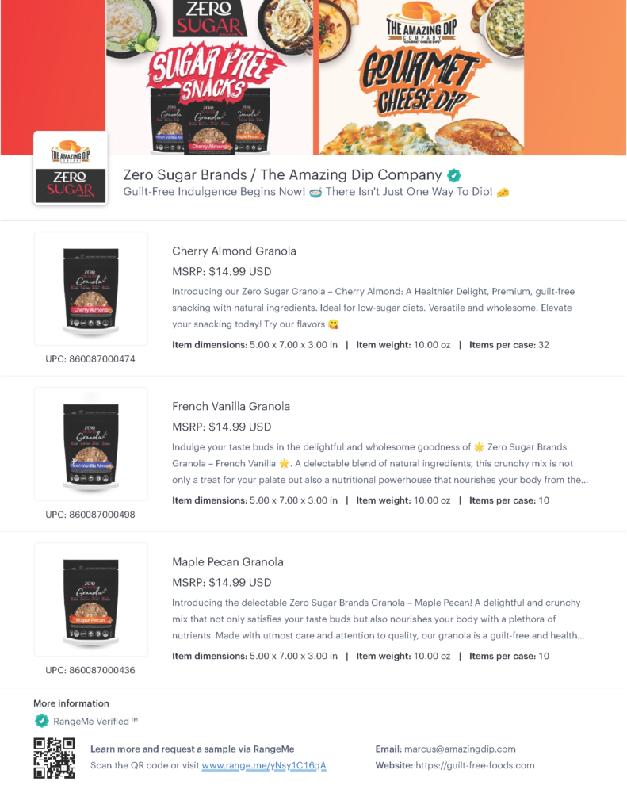Screen dimensions: 627x812
Task: Click the French Vanilla Granola title
Action: [x=231, y=407]
